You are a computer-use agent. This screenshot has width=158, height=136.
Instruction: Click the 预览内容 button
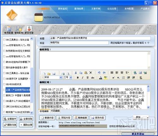point(64,118)
